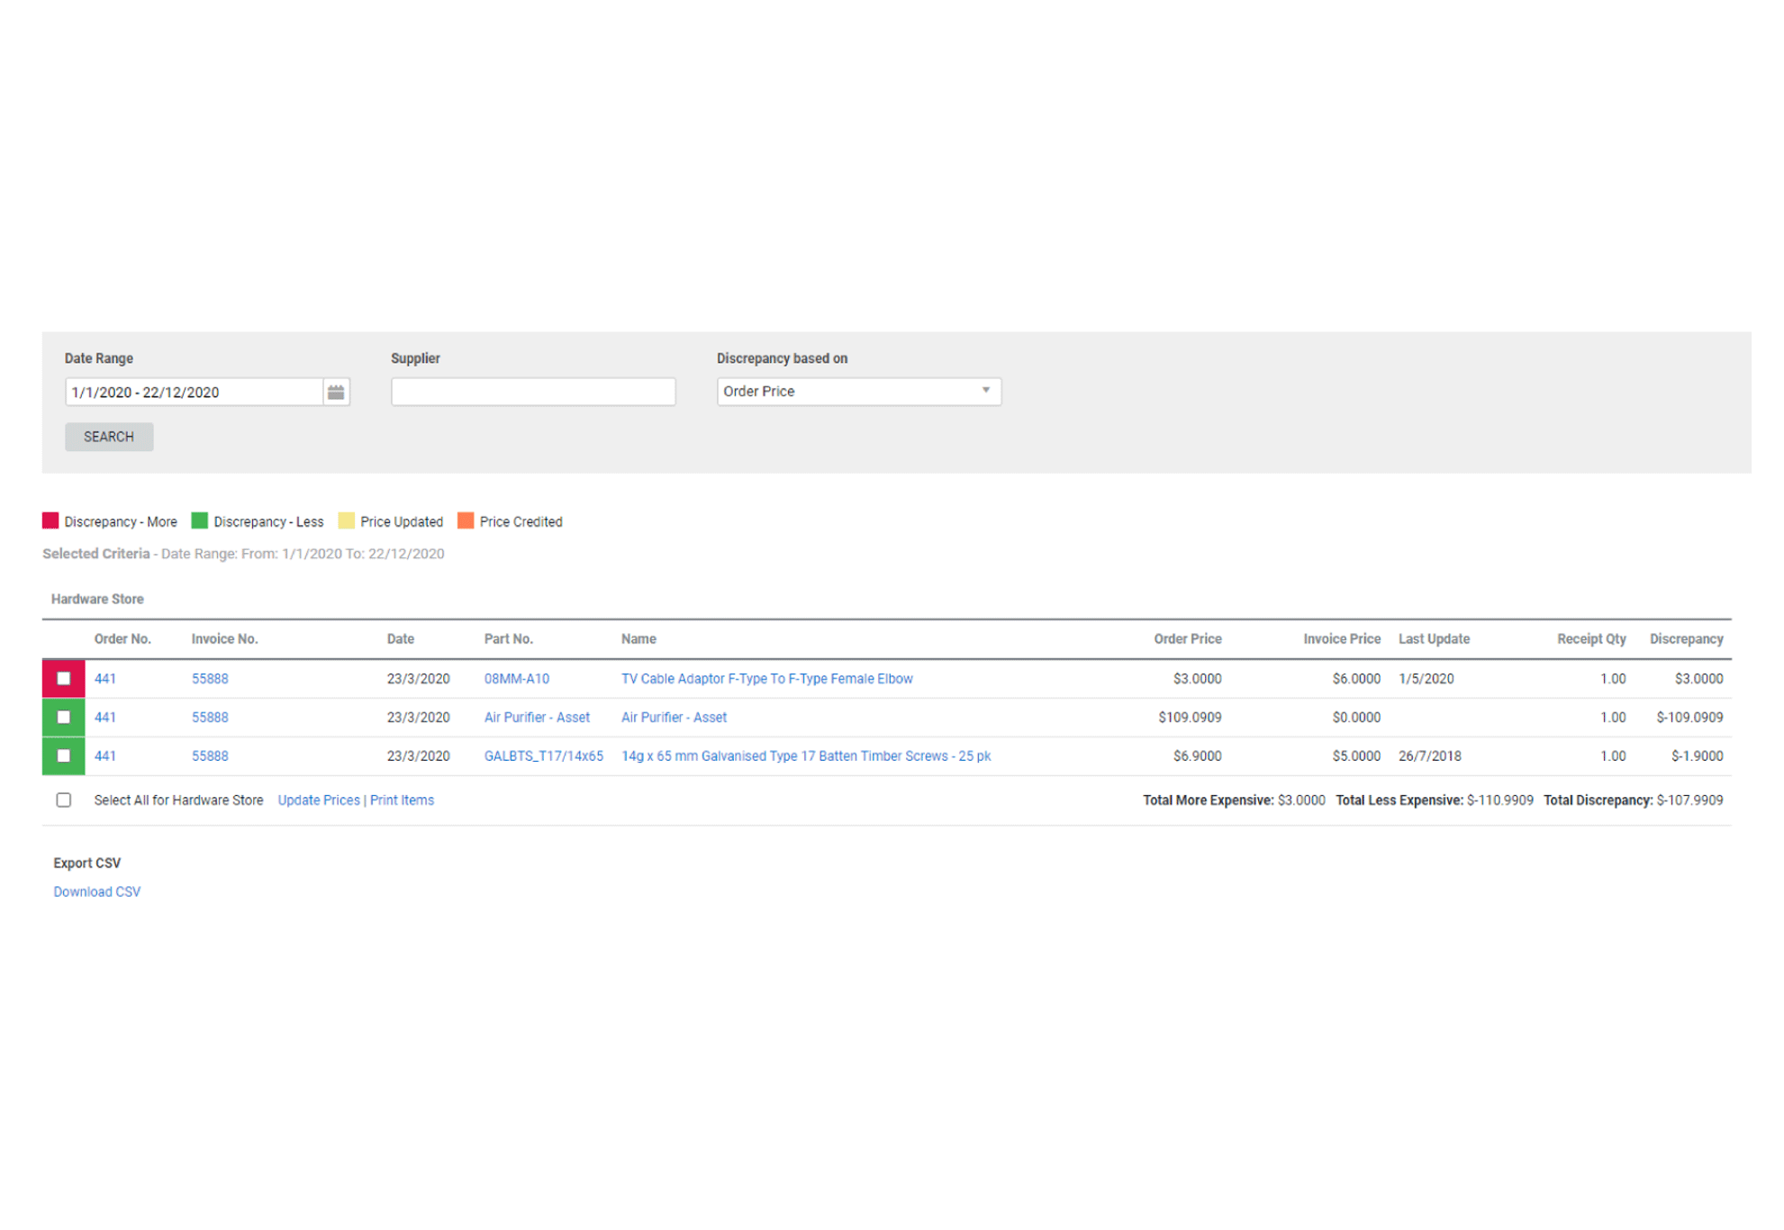The width and height of the screenshot is (1784, 1230).
Task: Open part number 08MM-A10
Action: [x=517, y=679]
